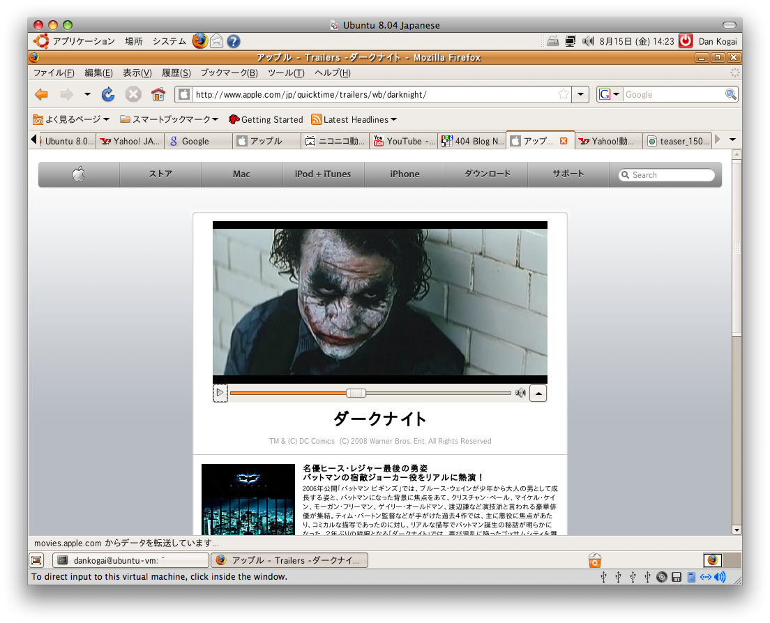Open the QuickTime player options menu arrow
Viewport: 770px width, 623px height.
click(538, 393)
